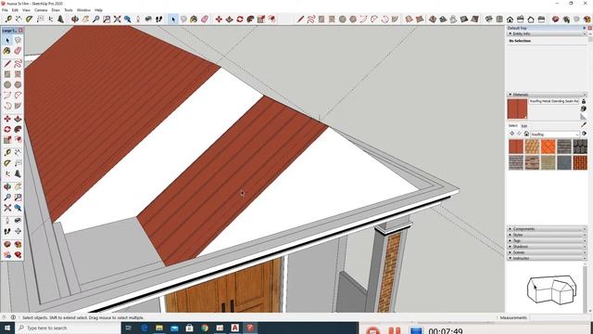Image resolution: width=593 pixels, height=334 pixels.
Task: Open the Draw menu
Action: tap(56, 10)
